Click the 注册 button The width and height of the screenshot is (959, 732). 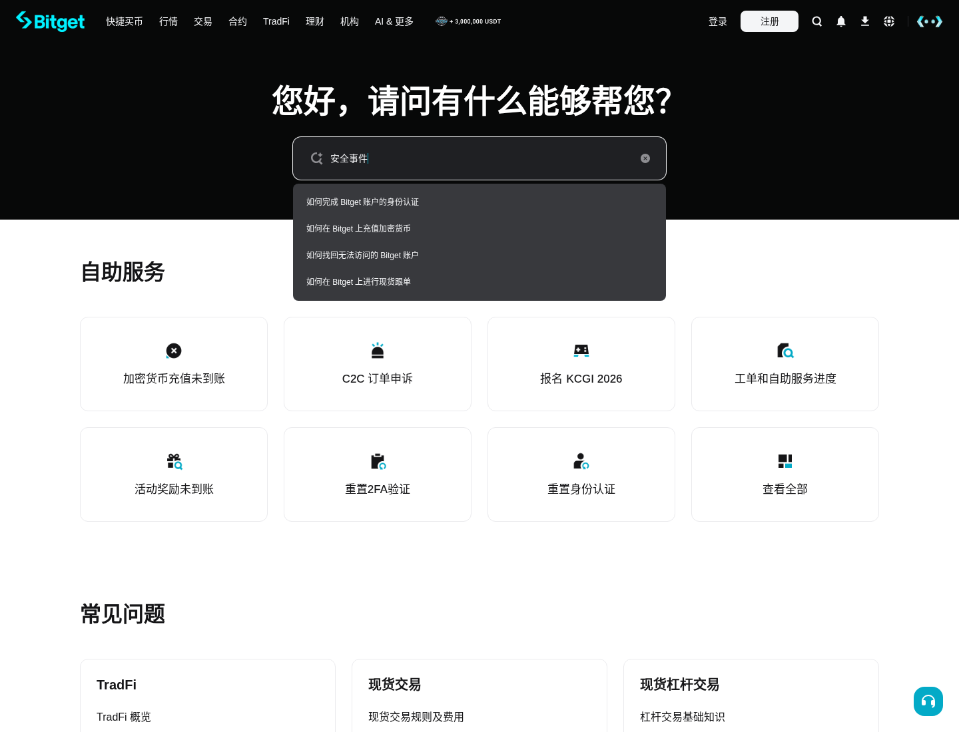(769, 21)
